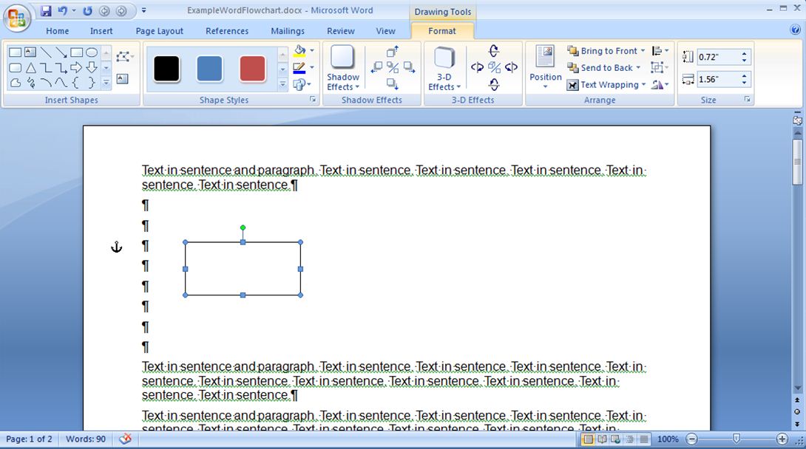806x449 pixels.
Task: Switch to the Home ribbon tab
Action: pos(57,31)
